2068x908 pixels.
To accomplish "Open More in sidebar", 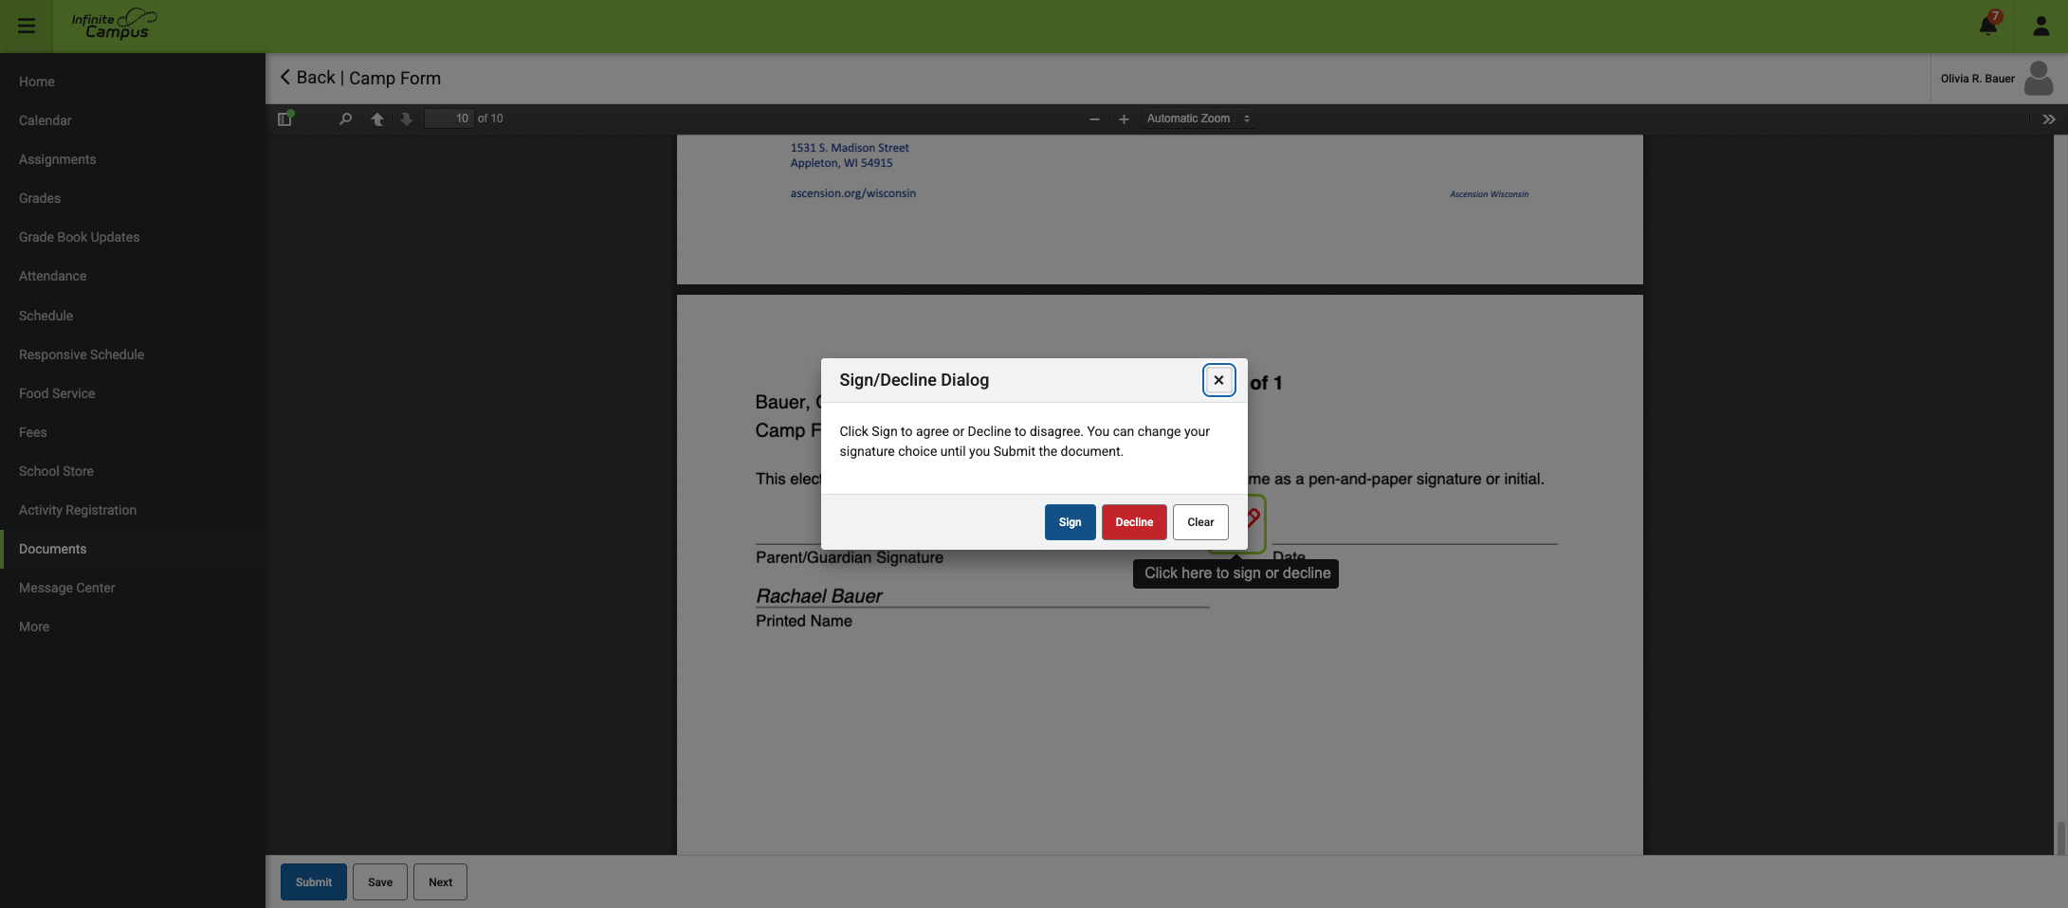I will 133,627.
